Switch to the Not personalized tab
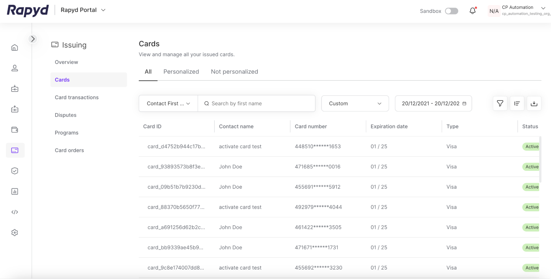This screenshot has height=279, width=551. [234, 72]
